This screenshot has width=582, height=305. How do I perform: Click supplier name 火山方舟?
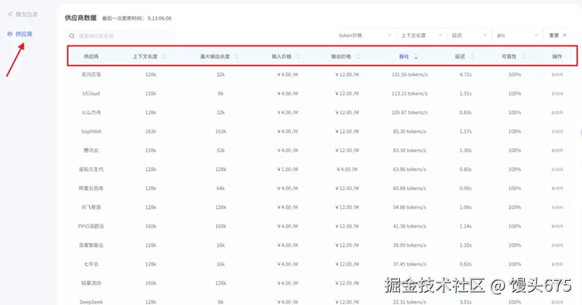pyautogui.click(x=91, y=112)
